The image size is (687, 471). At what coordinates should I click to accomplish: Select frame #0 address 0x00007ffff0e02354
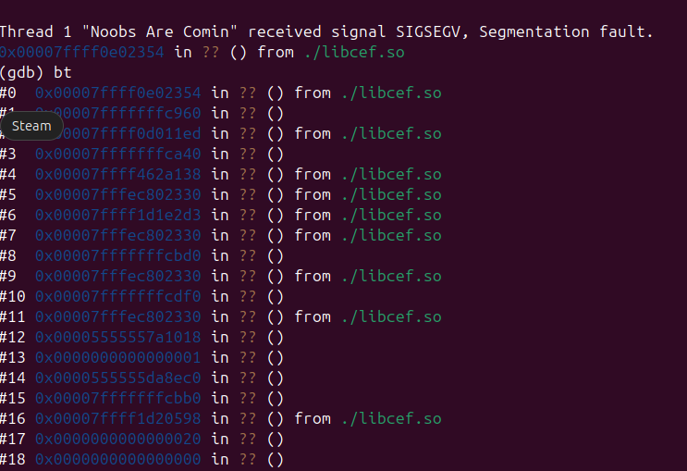click(117, 93)
